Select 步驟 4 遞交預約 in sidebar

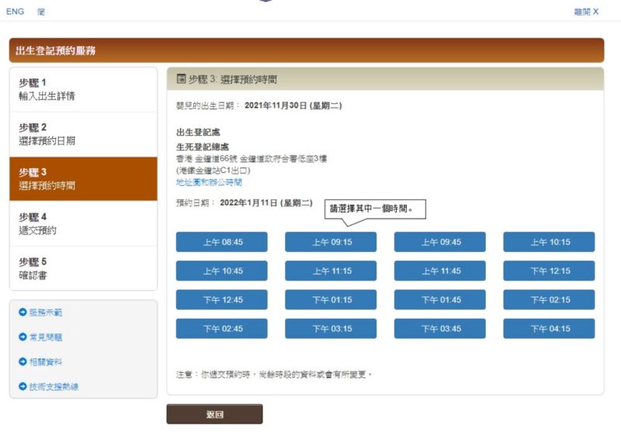(x=83, y=223)
